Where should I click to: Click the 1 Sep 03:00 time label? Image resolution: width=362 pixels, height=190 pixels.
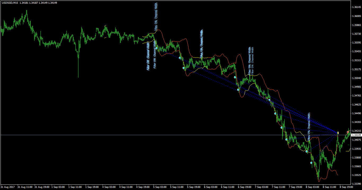(58, 187)
